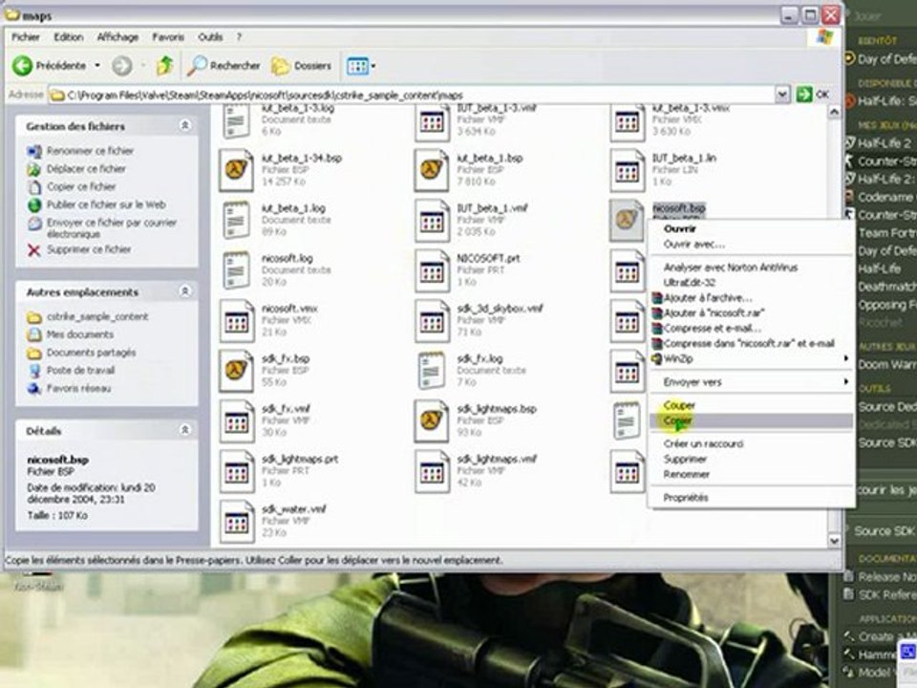
Task: Click the folder path address field
Action: pyautogui.click(x=413, y=95)
